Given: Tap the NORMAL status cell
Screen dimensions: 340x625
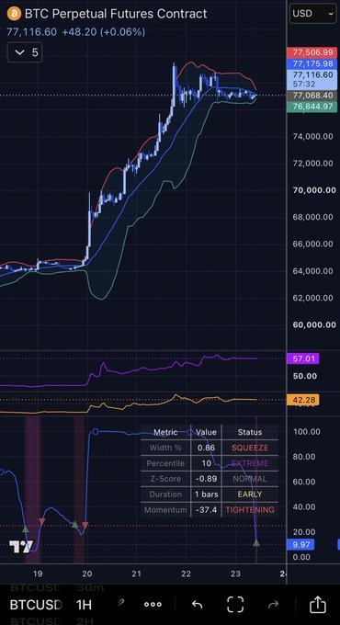Looking at the screenshot, I should [250, 479].
